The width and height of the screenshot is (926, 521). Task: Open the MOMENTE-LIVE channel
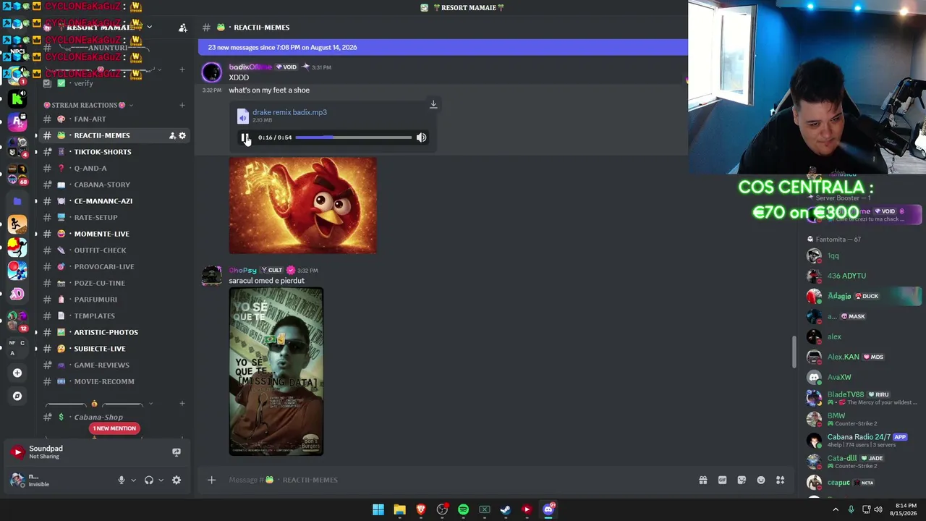pos(102,234)
